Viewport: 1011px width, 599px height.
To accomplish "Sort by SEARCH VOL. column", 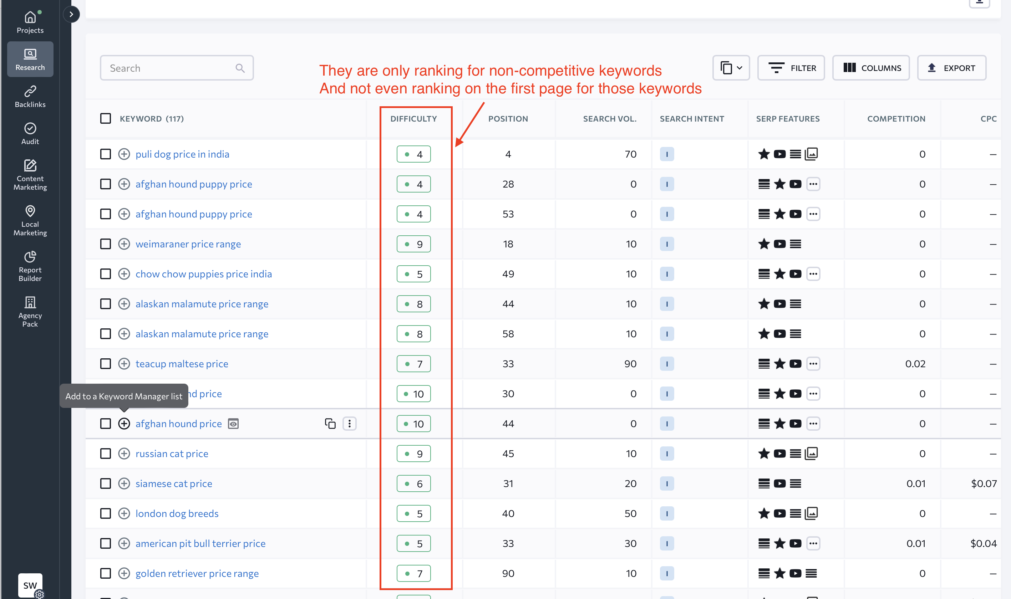I will click(610, 119).
